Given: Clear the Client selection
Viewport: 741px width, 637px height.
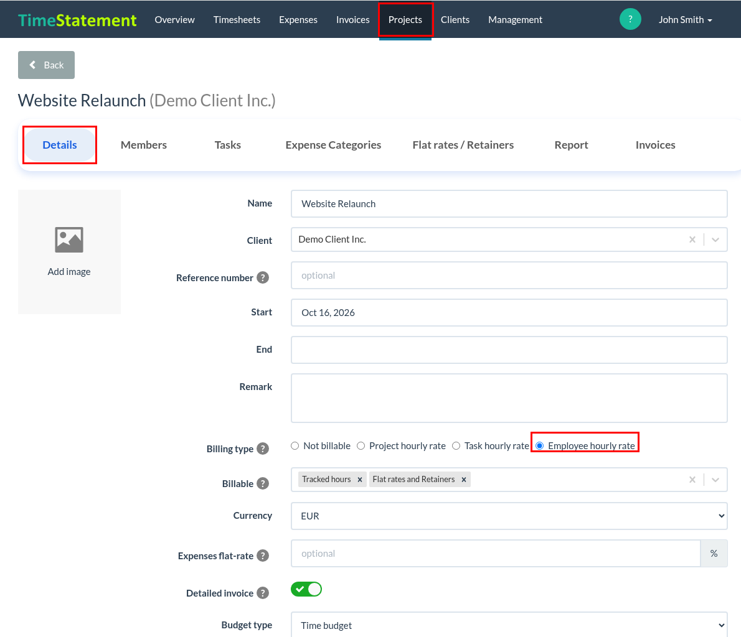Looking at the screenshot, I should (692, 239).
